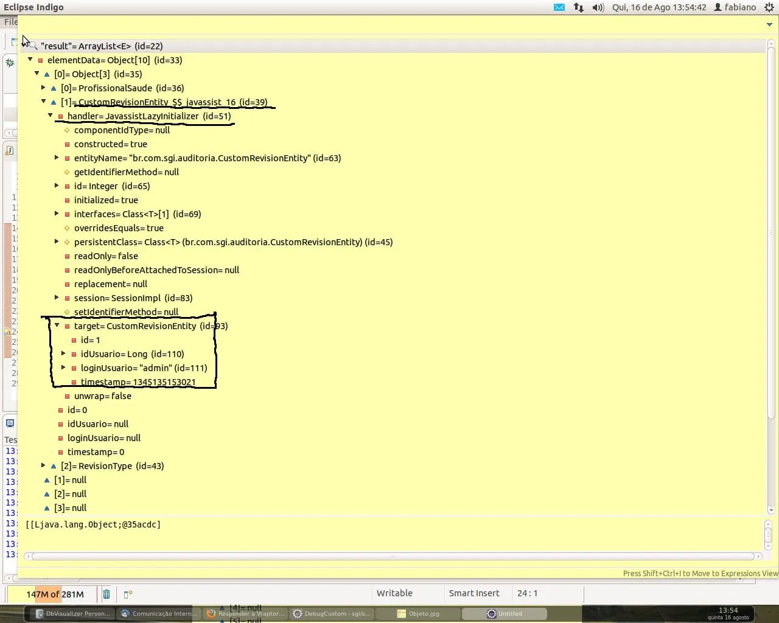Click field icon beside constructed=true

pyautogui.click(x=68, y=144)
